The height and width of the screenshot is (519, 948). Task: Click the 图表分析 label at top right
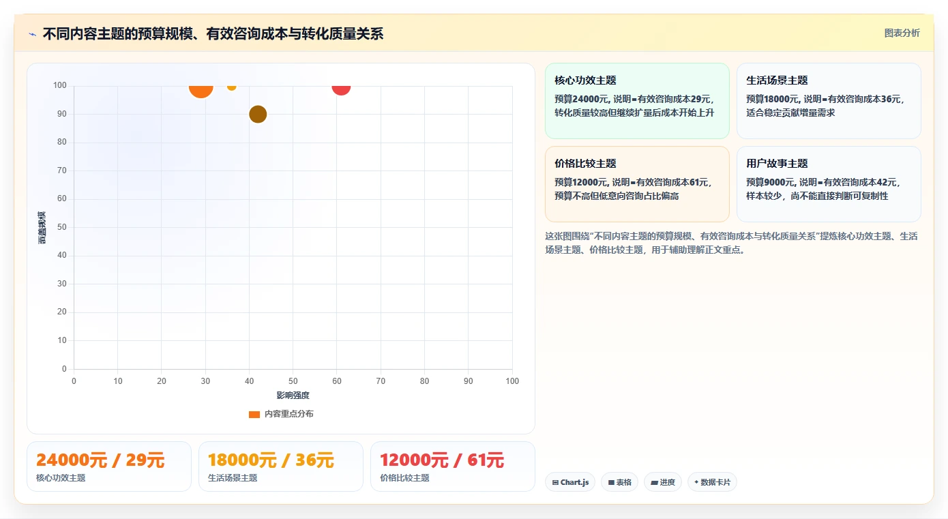(902, 33)
